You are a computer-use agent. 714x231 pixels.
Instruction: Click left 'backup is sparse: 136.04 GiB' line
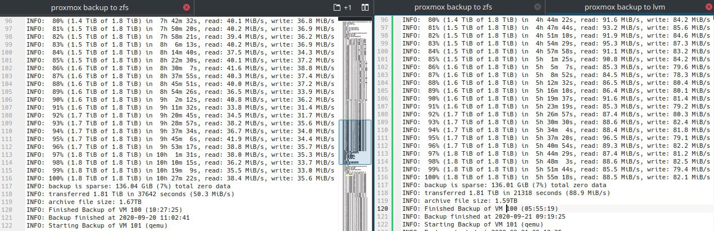[128, 186]
